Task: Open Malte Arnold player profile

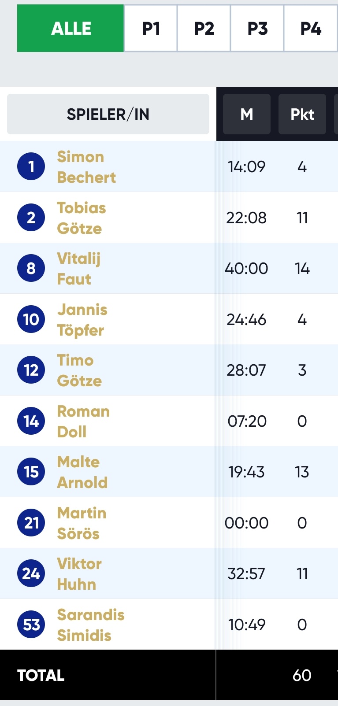Action: (82, 472)
